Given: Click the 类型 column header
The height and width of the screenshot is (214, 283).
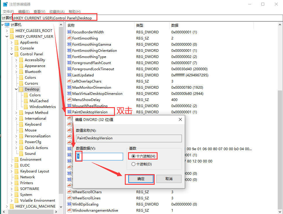Looking at the screenshot, I should [x=152, y=25].
